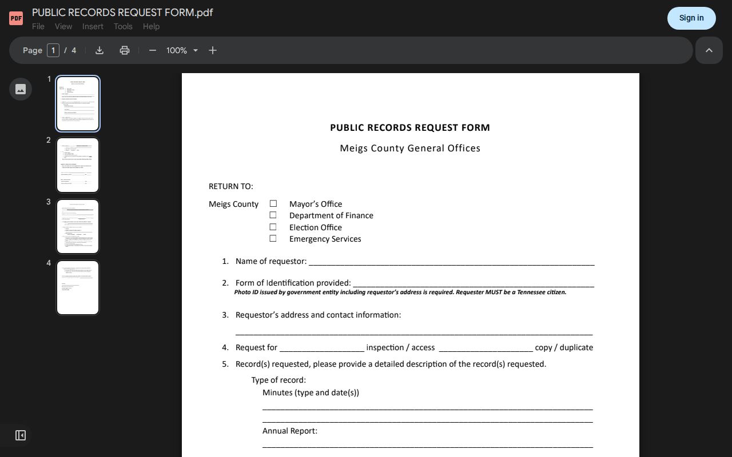
Task: Click the 'RETURN TO:' label
Action: point(231,186)
